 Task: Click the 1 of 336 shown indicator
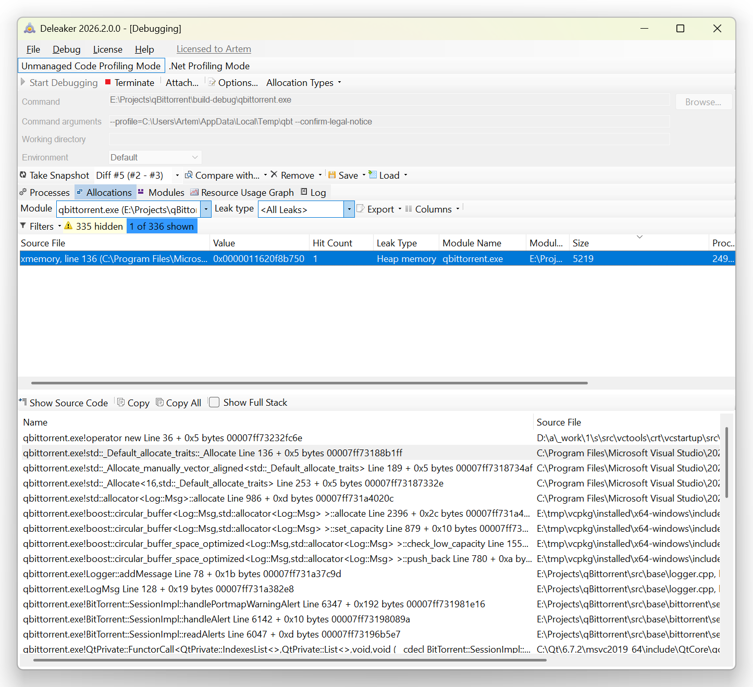162,226
